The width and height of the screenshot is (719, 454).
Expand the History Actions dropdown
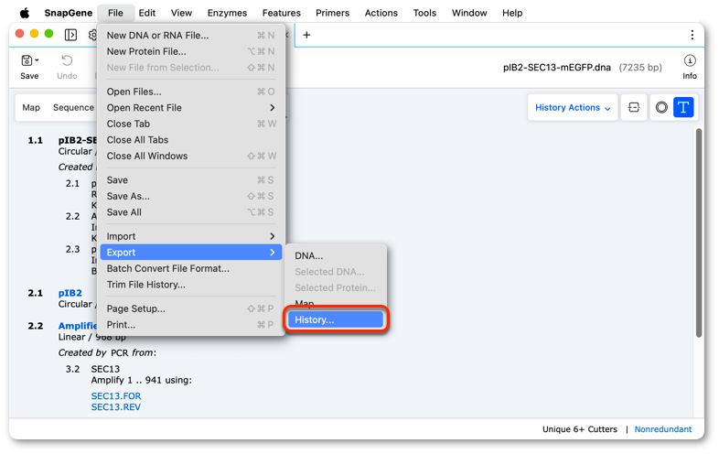573,107
